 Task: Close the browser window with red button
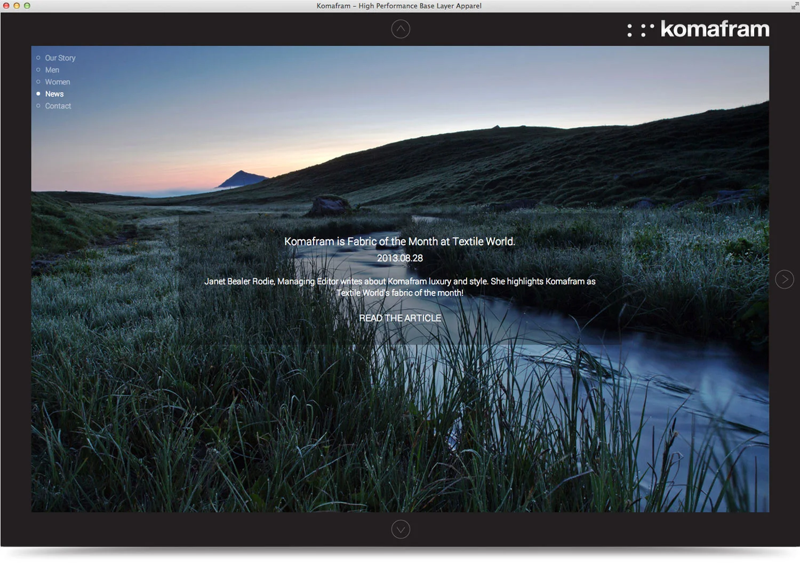pyautogui.click(x=7, y=6)
